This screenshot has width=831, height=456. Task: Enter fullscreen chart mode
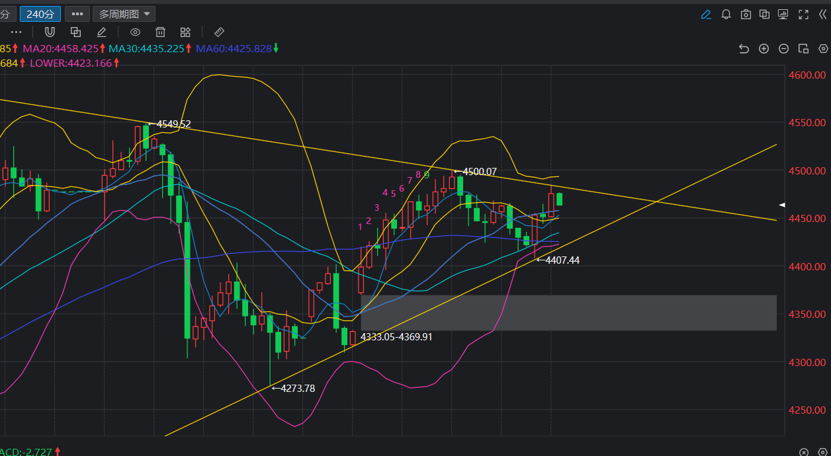(804, 14)
